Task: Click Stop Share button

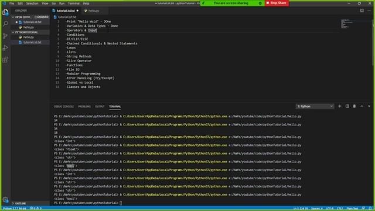Action: (277, 3)
